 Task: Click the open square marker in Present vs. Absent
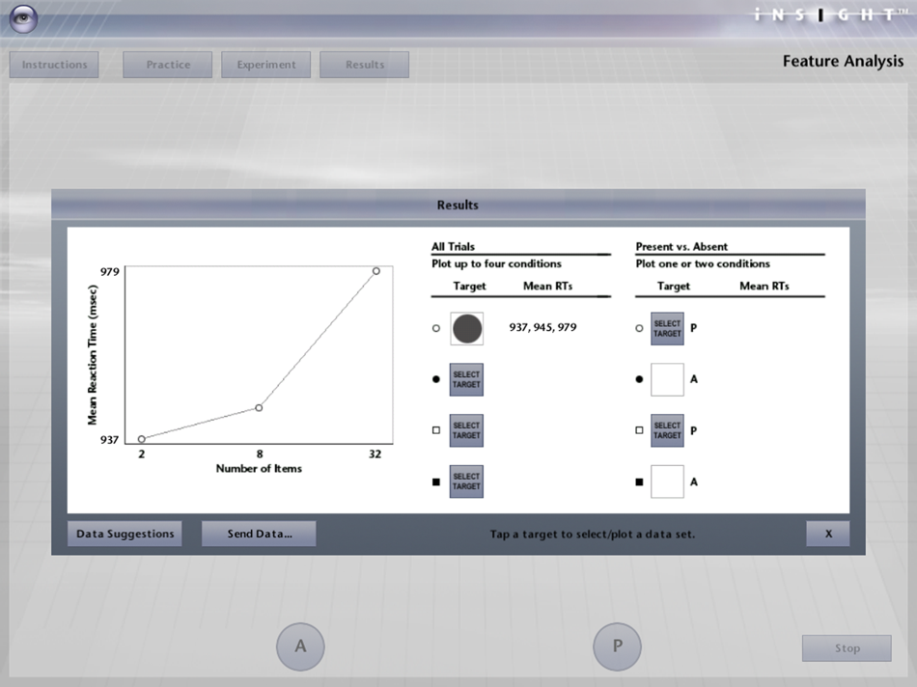(639, 430)
